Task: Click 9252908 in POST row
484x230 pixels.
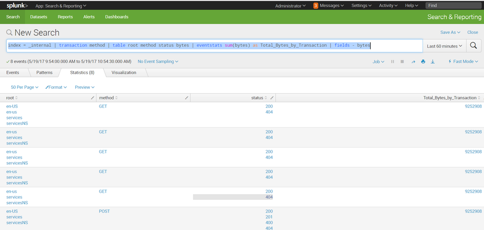Action: pyautogui.click(x=473, y=212)
